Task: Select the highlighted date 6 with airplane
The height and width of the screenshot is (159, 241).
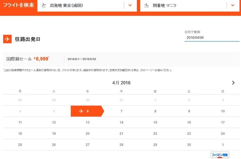Action: tap(87, 111)
